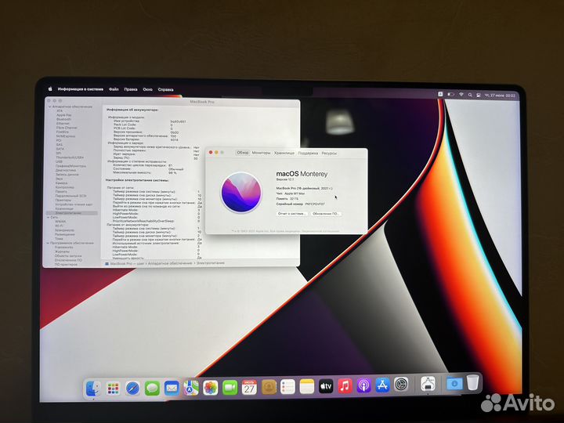Viewport: 564px width, 423px height.
Task: Select Память in the sidebar
Action: coord(61,192)
